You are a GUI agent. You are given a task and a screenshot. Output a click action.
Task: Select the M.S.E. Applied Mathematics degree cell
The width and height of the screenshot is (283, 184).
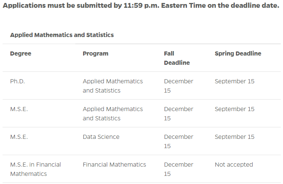pos(19,109)
